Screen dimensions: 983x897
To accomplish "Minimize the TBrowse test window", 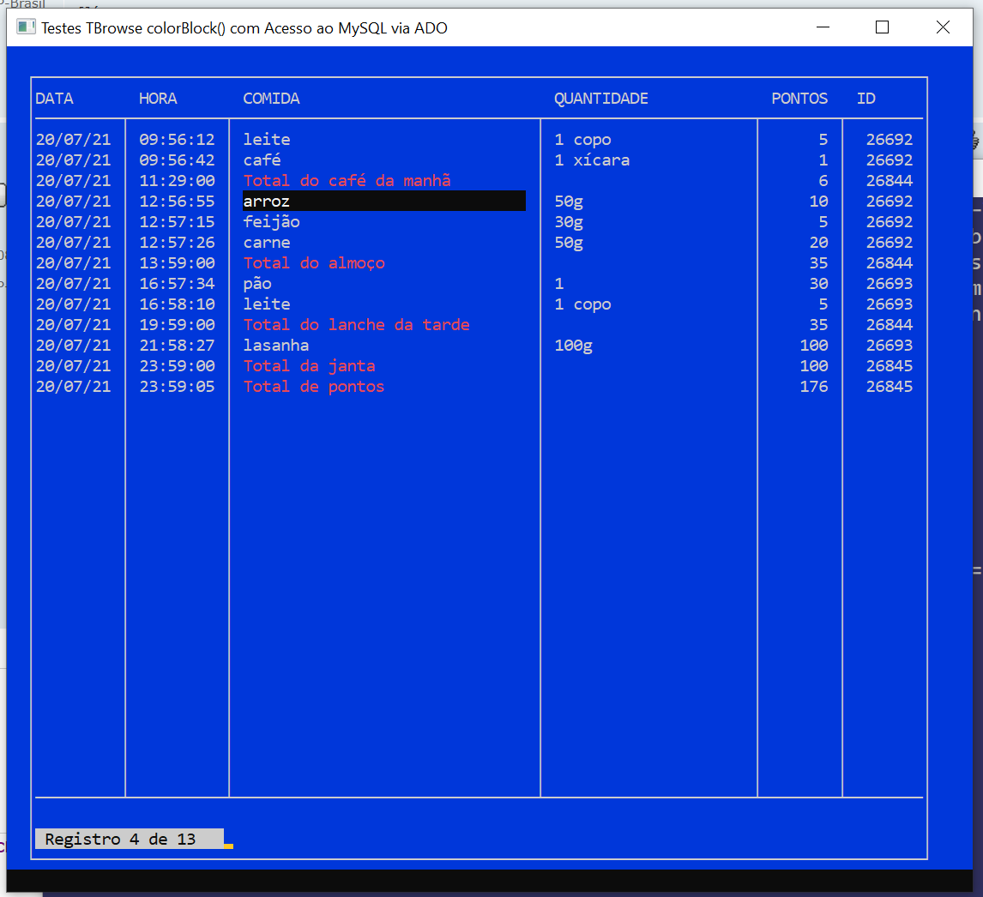I will point(822,27).
